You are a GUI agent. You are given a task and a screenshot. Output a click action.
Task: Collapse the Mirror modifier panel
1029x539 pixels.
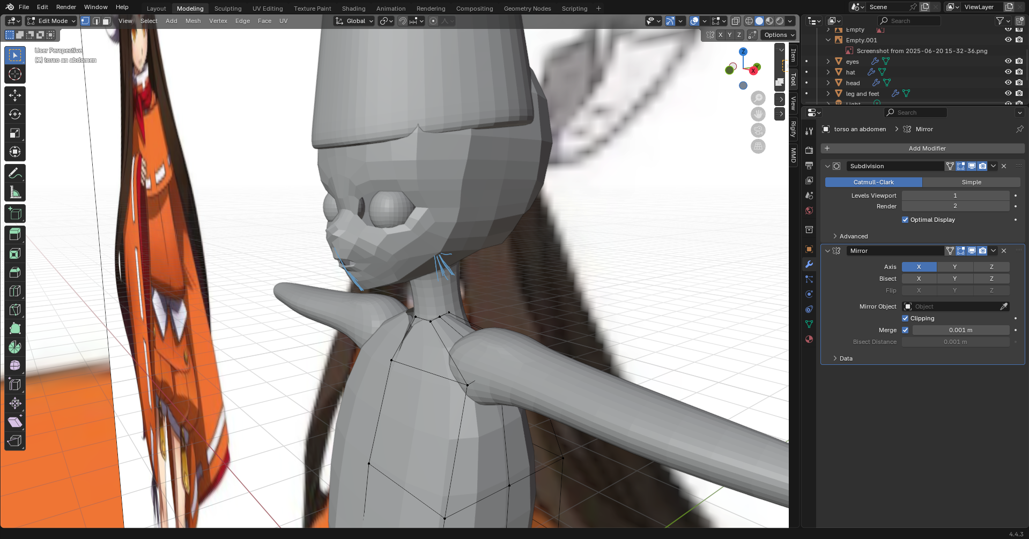click(x=827, y=251)
